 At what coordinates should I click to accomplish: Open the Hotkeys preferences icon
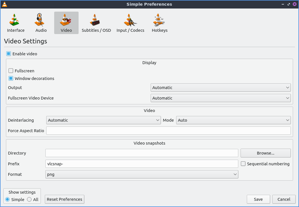point(159,20)
